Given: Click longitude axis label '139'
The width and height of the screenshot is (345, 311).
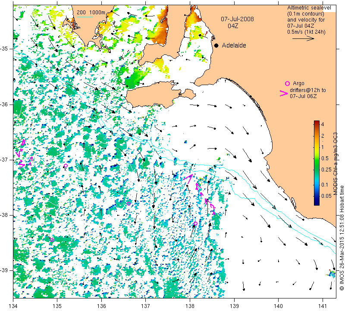Looking at the screenshot, I should tap(234, 306).
